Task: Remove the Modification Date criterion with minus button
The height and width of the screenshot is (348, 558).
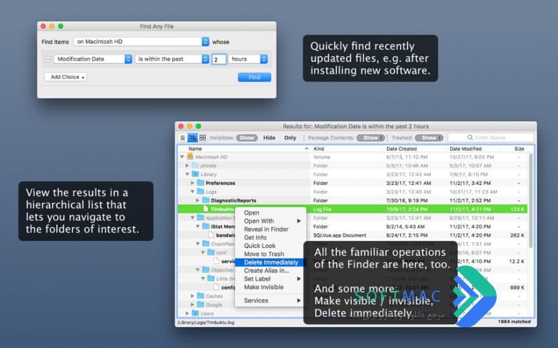Action: click(x=48, y=59)
